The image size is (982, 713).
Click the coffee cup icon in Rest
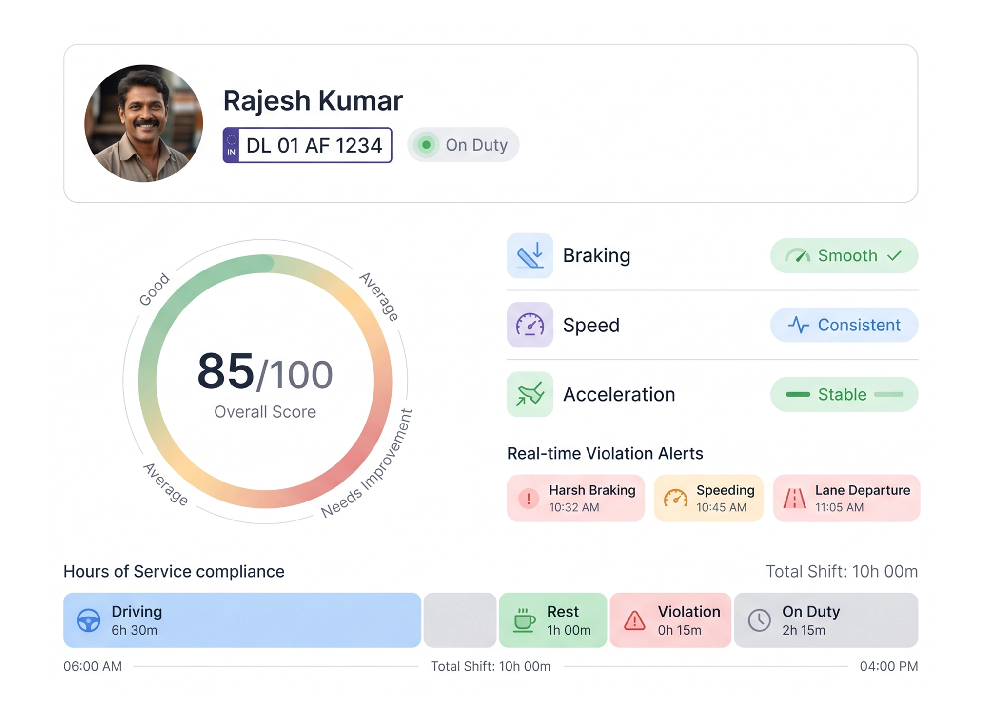(524, 620)
